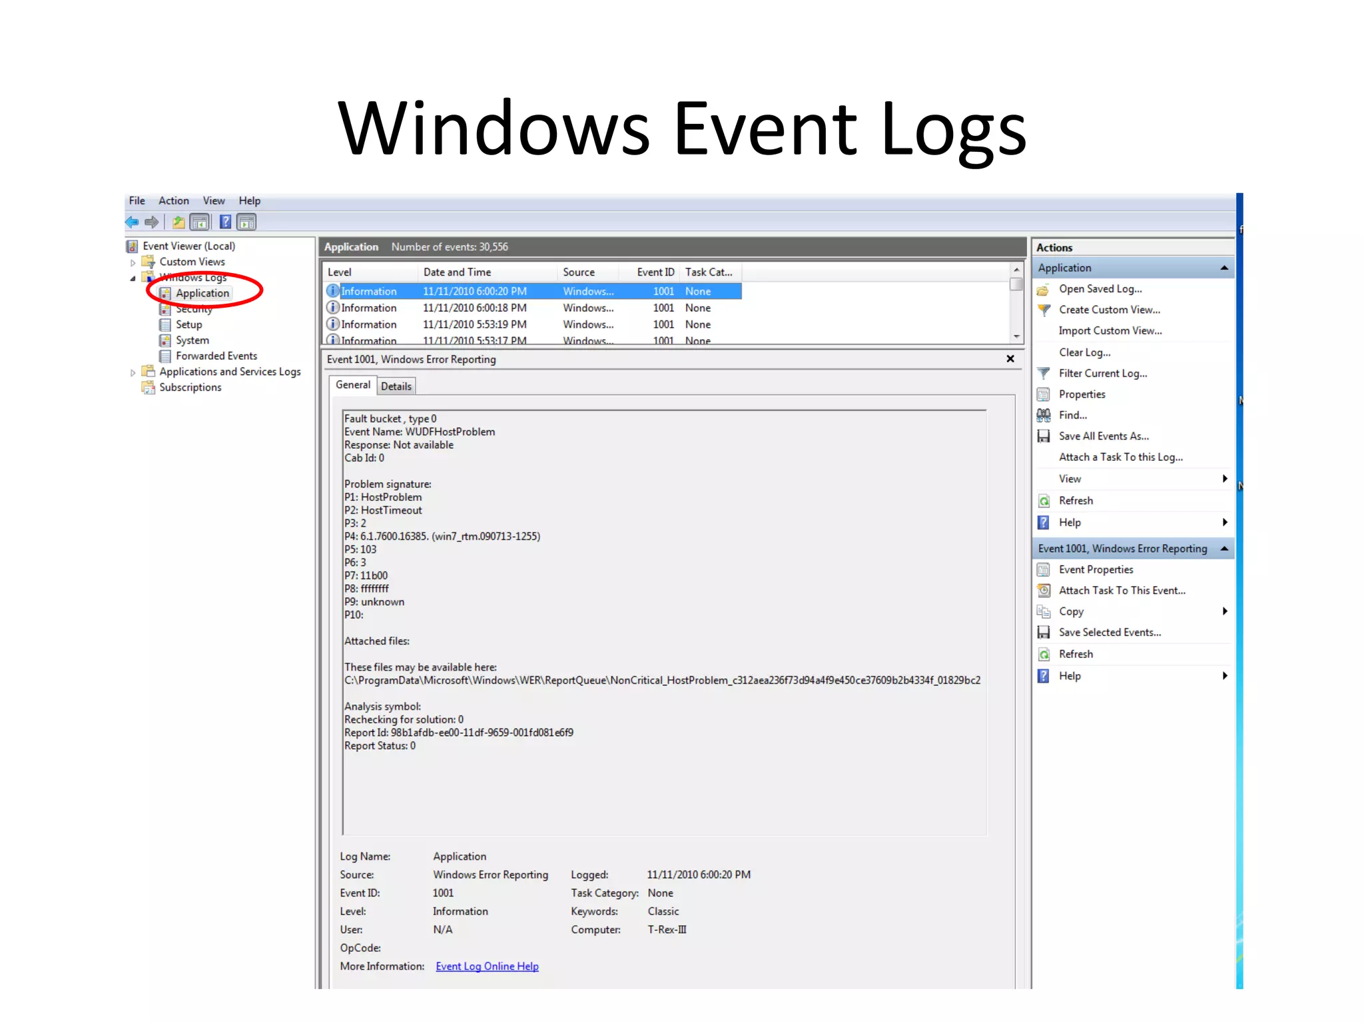Click the Event Properties icon
1364x1023 pixels.
point(1044,570)
